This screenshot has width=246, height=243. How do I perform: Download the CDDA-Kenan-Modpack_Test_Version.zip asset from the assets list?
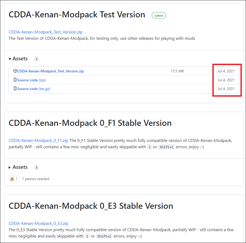tap(50, 71)
